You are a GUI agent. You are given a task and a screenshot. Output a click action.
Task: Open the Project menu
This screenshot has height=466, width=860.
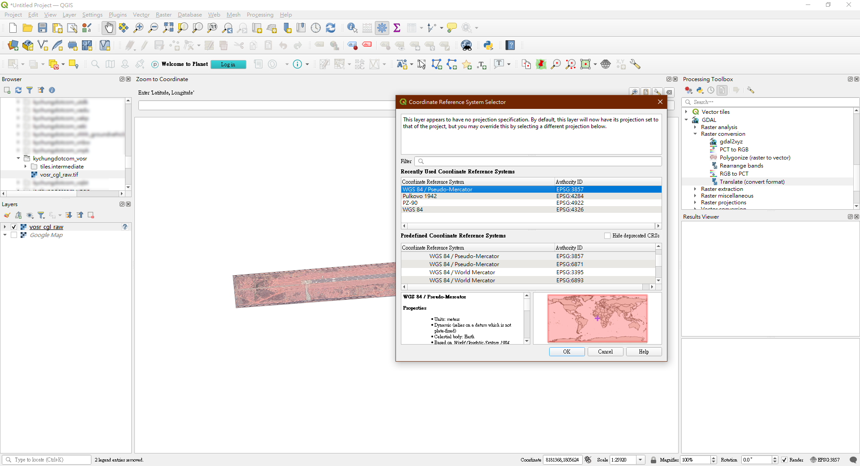13,15
